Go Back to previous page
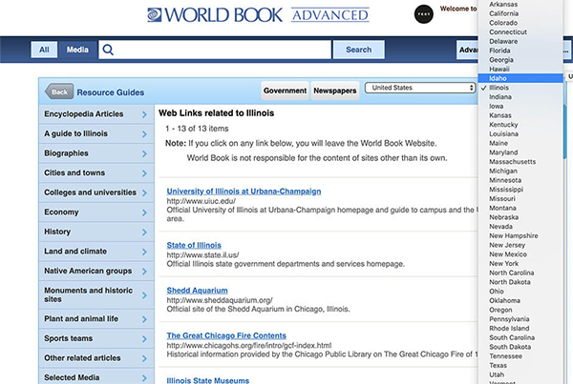The image size is (573, 384). (x=59, y=91)
